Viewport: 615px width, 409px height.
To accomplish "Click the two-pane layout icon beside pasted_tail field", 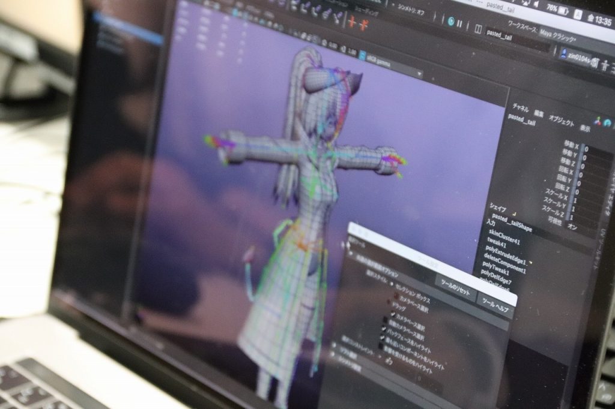I will click(x=478, y=29).
